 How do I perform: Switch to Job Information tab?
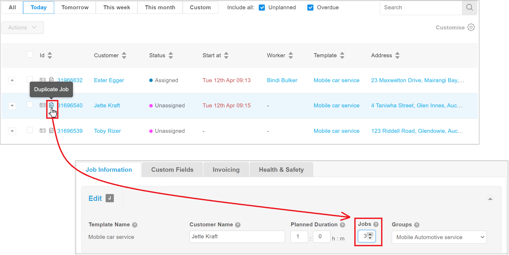coord(109,170)
